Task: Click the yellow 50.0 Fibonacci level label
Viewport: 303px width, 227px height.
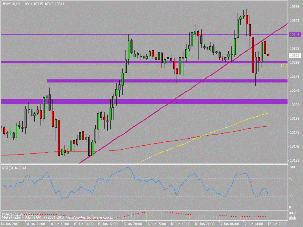Action: [284, 66]
